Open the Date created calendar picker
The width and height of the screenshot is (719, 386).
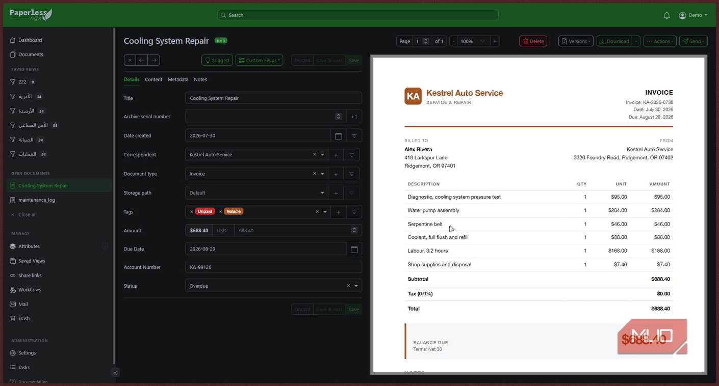point(338,136)
